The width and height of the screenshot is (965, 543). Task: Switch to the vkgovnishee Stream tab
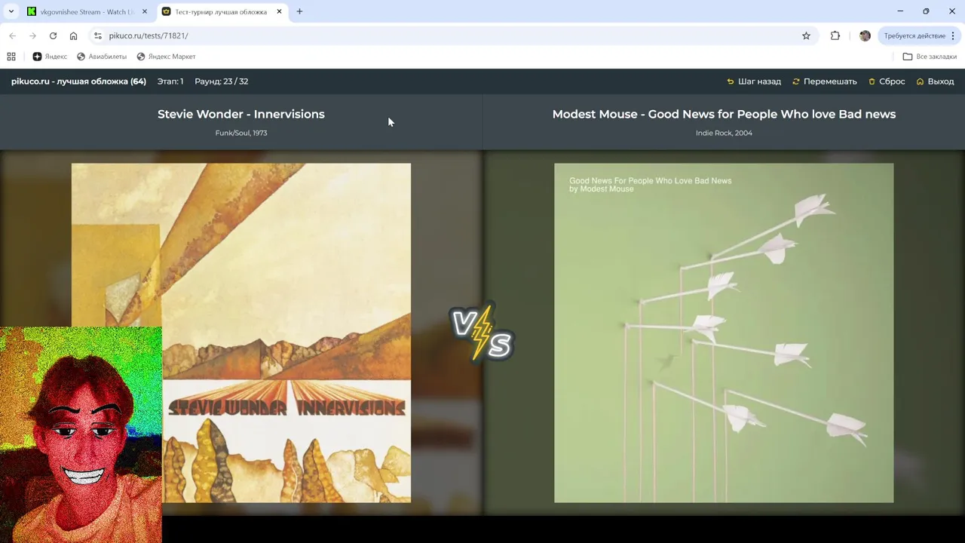click(87, 11)
